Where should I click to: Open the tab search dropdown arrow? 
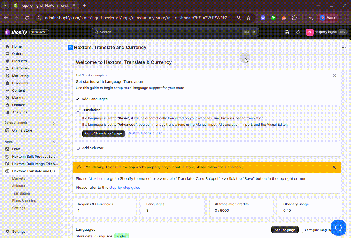pos(5,5)
